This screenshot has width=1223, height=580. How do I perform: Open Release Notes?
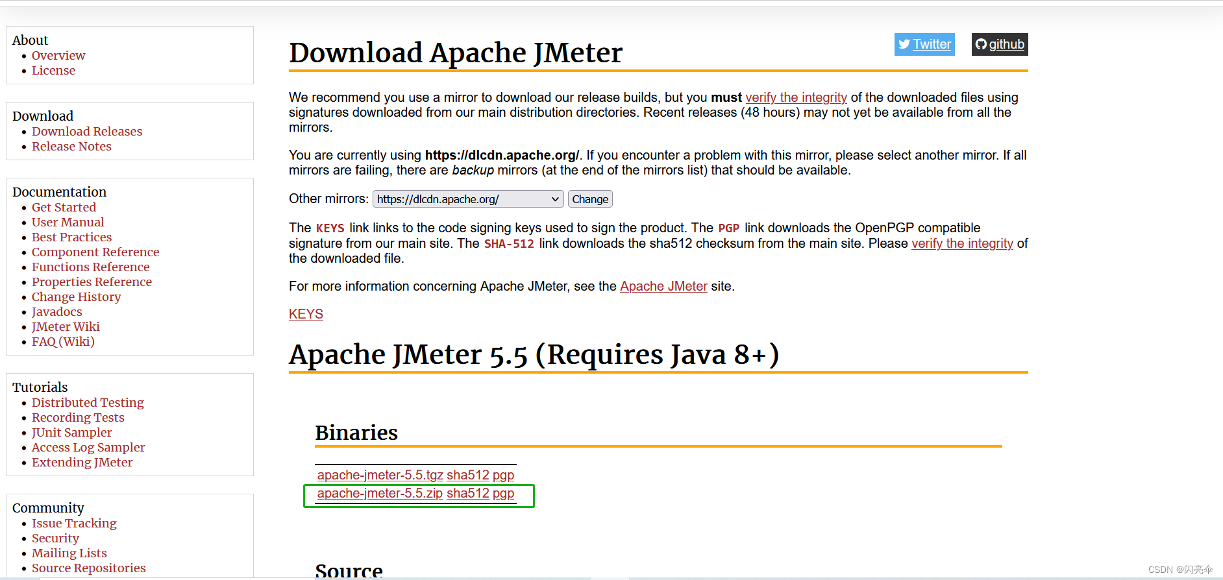point(71,147)
